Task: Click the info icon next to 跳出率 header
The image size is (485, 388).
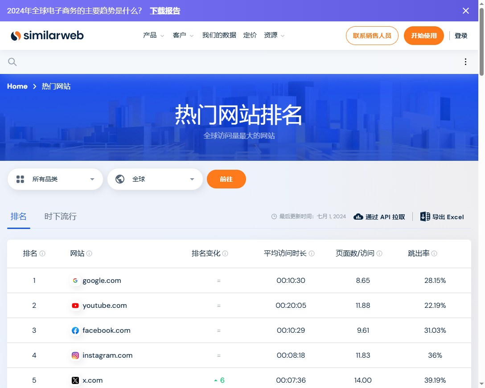Action: click(x=434, y=253)
